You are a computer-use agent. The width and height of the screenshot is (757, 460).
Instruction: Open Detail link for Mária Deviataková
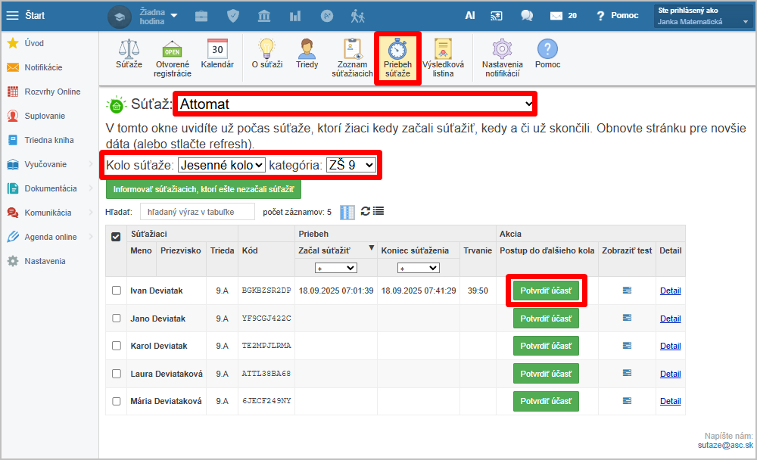click(670, 401)
